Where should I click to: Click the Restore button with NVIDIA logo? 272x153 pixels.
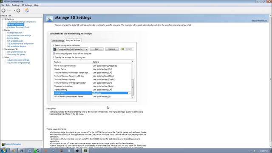coord(127,49)
